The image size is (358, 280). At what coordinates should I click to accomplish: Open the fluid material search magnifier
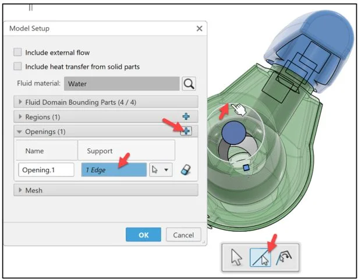pos(189,84)
